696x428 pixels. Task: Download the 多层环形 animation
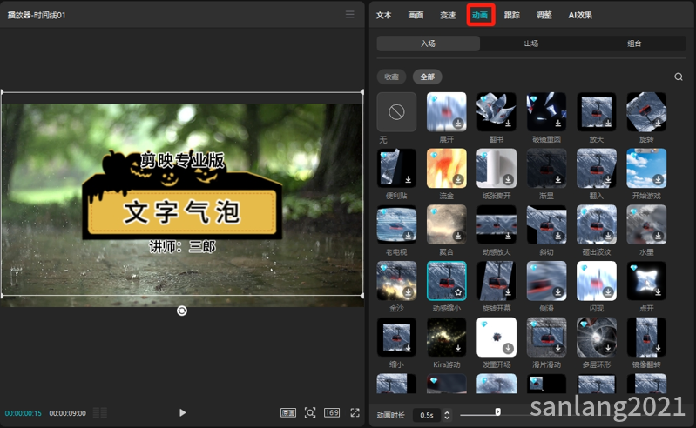608,349
